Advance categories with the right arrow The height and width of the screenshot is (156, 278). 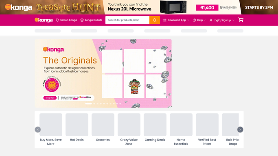click(240, 130)
